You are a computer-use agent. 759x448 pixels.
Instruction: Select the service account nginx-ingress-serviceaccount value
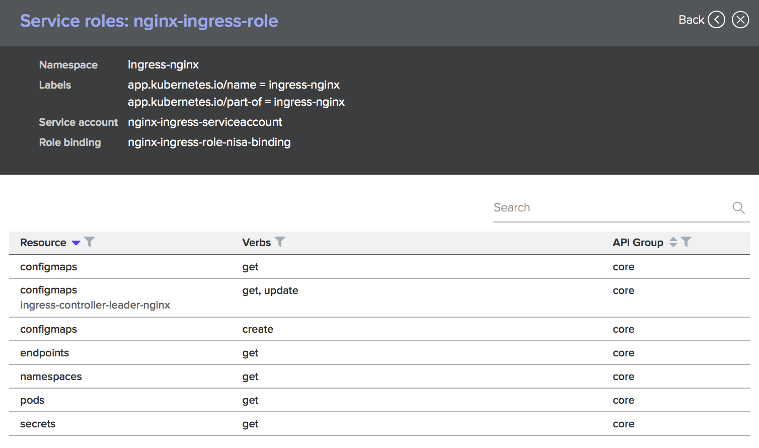click(205, 122)
